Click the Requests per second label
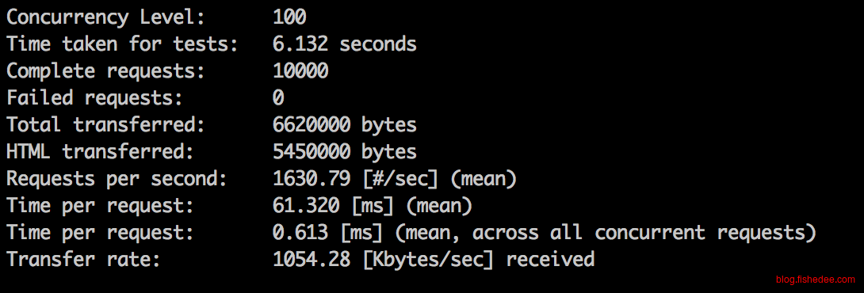864x293 pixels. (x=117, y=180)
